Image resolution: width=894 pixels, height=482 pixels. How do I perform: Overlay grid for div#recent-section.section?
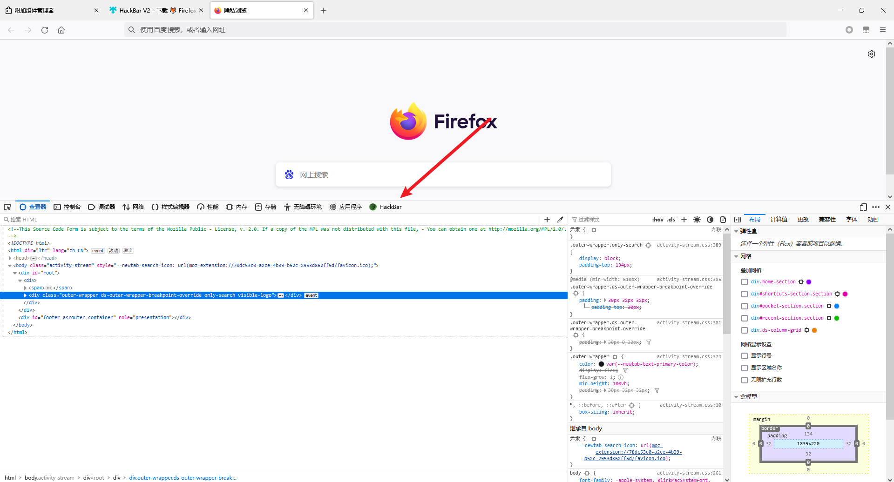click(745, 318)
